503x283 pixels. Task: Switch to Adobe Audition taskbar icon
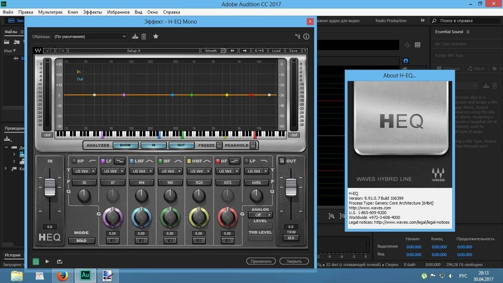pyautogui.click(x=85, y=275)
